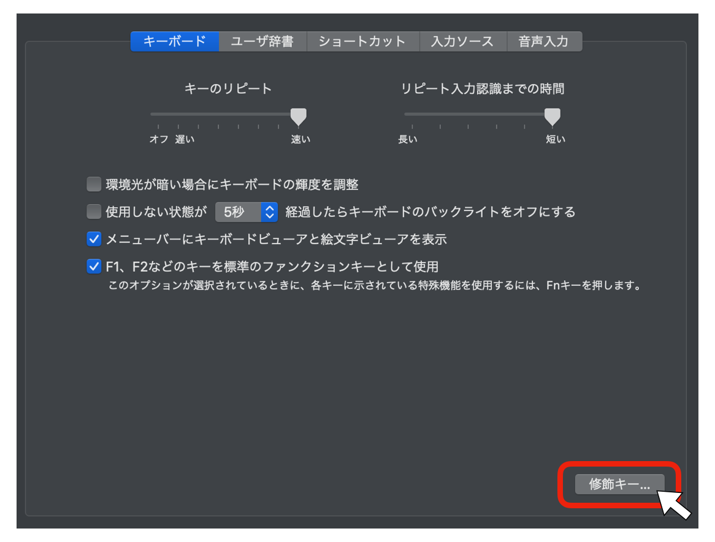Select the ショートカット tab
The height and width of the screenshot is (542, 715).
click(x=363, y=42)
